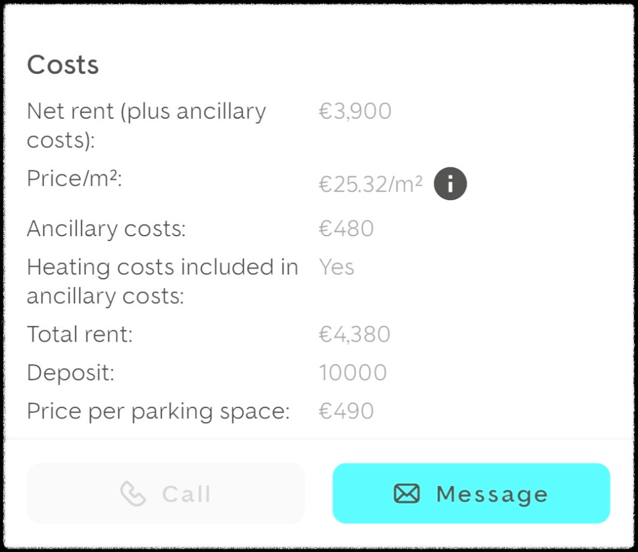Click the envelope icon on Message button
Screen dimensions: 638x552
[407, 494]
